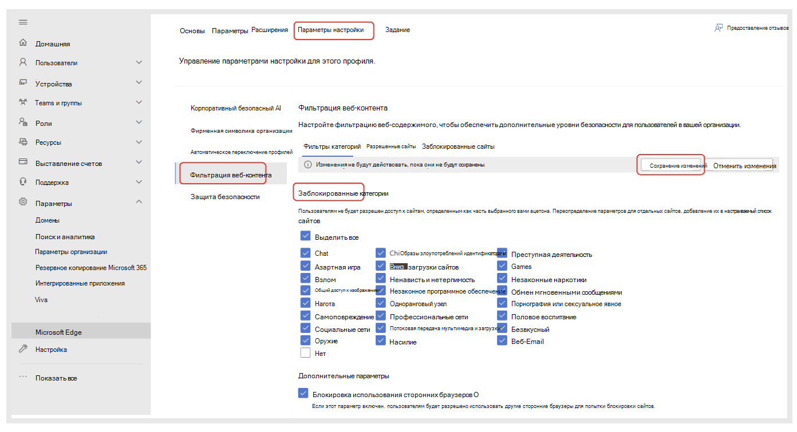Switch to the Расширения tab

(x=270, y=30)
